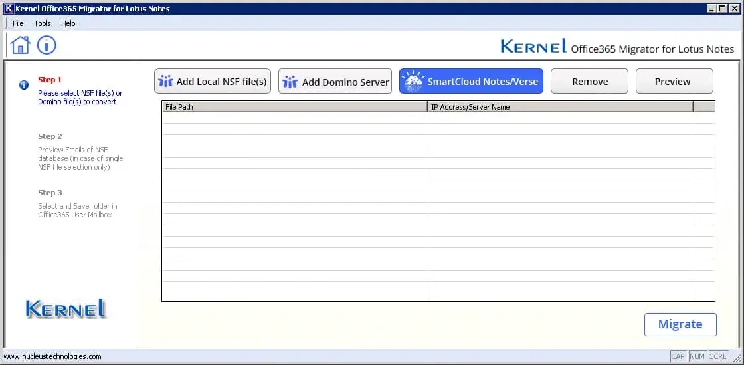Select the first empty row in file list
The height and width of the screenshot is (365, 744).
click(427, 118)
